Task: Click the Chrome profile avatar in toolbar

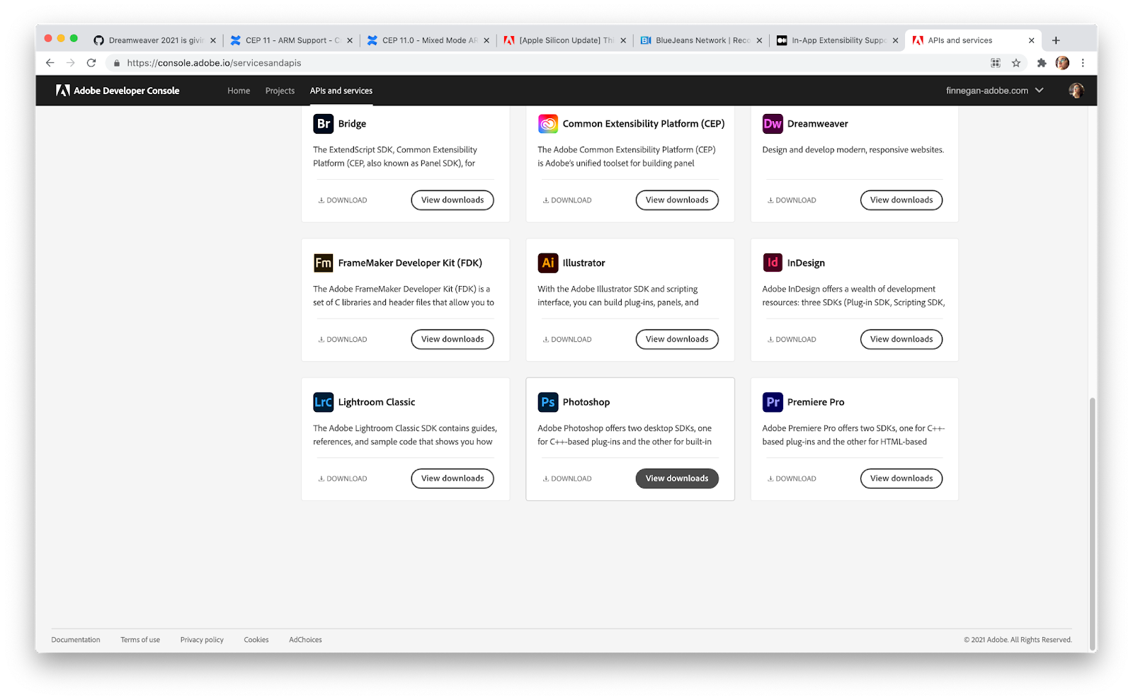Action: click(x=1062, y=63)
